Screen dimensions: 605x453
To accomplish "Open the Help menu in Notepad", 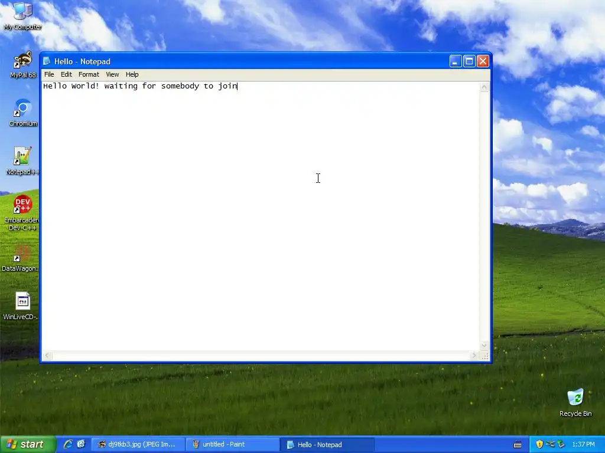I will 132,74.
